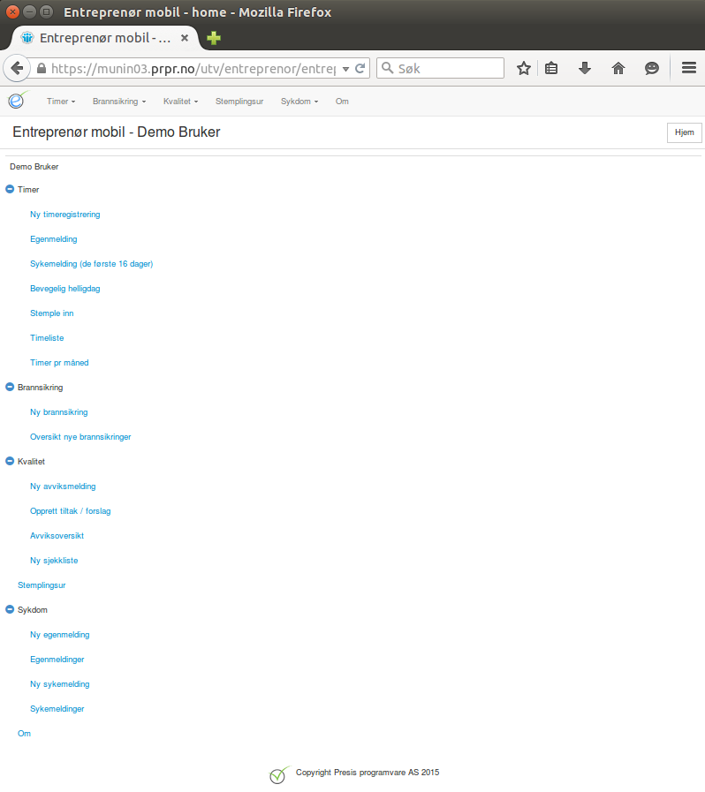The width and height of the screenshot is (705, 792).
Task: Show bookmarks list icon
Action: 551,68
